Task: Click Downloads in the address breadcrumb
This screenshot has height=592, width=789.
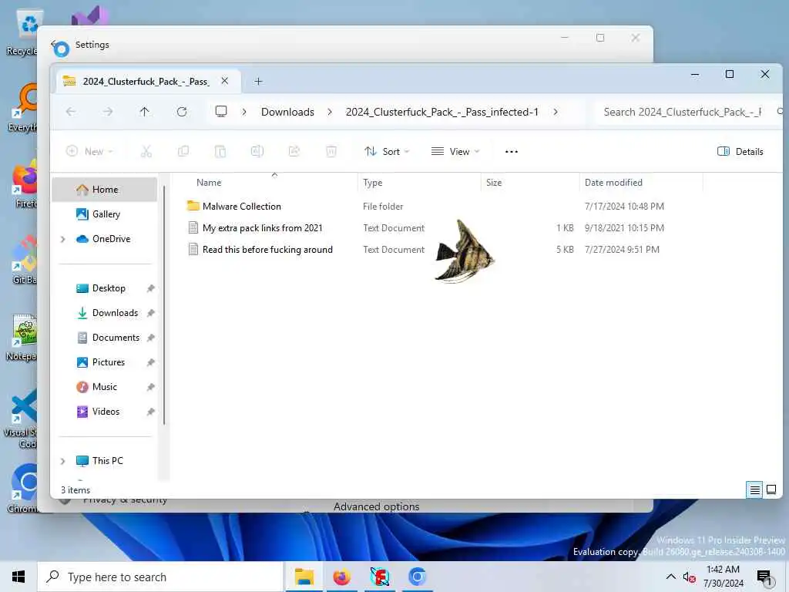Action: tap(287, 112)
